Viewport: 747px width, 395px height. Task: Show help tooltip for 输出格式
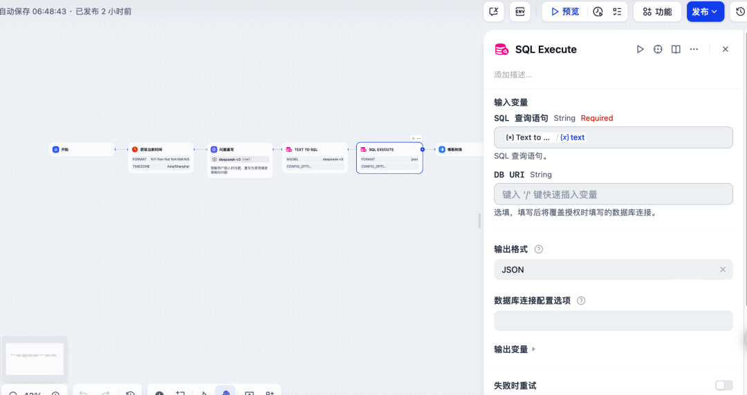pyautogui.click(x=539, y=249)
